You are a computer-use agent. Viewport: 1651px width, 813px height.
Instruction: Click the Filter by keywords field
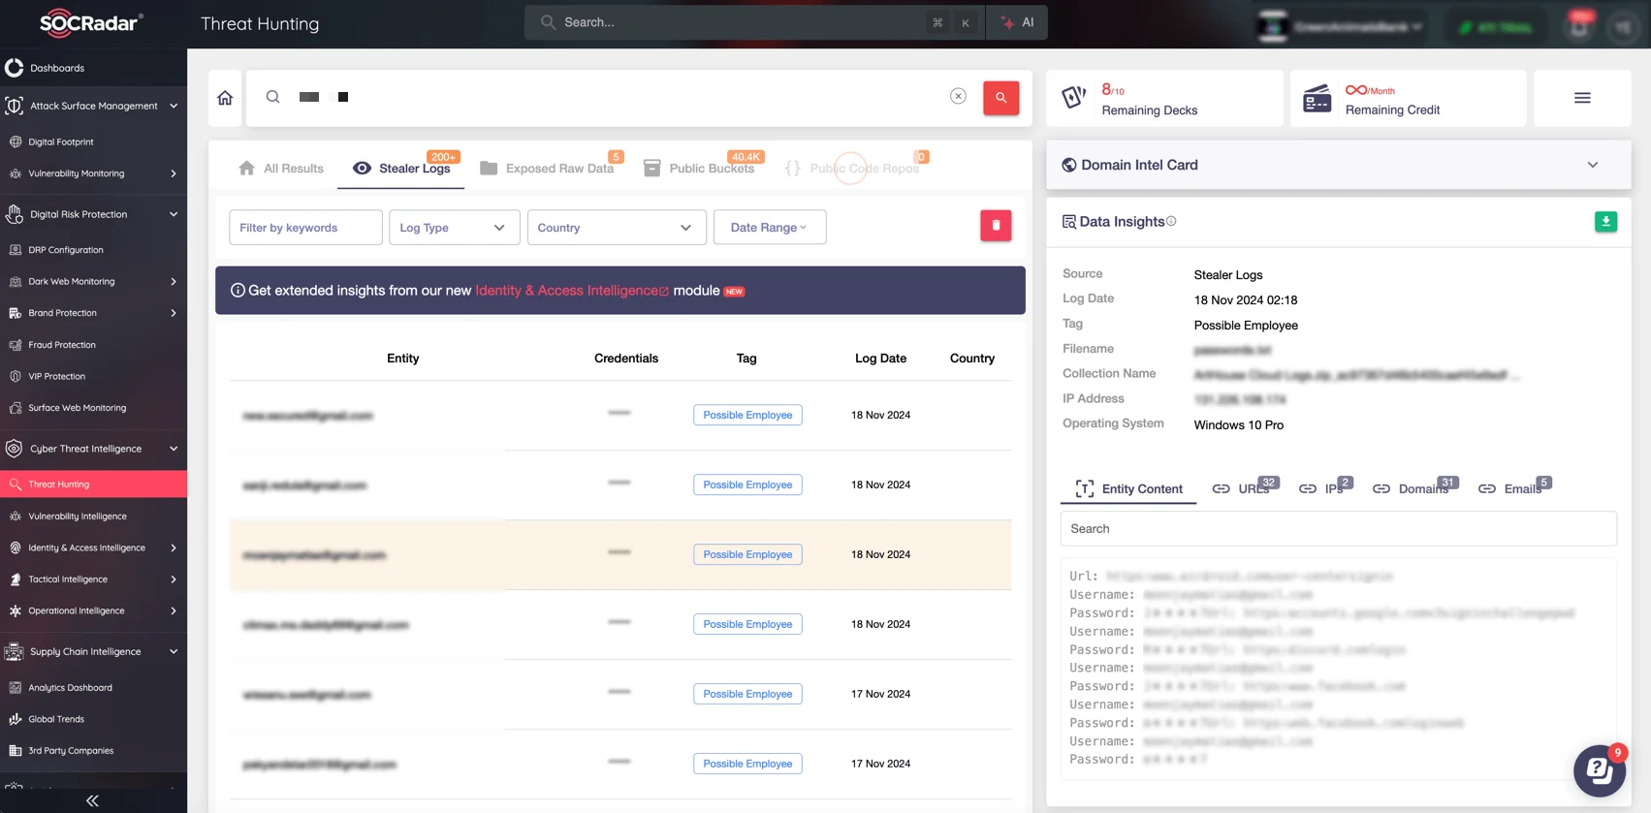[x=305, y=228]
